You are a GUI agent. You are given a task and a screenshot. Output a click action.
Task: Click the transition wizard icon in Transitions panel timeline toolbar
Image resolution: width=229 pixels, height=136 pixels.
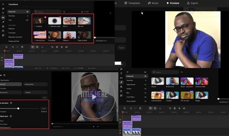[x=67, y=47]
